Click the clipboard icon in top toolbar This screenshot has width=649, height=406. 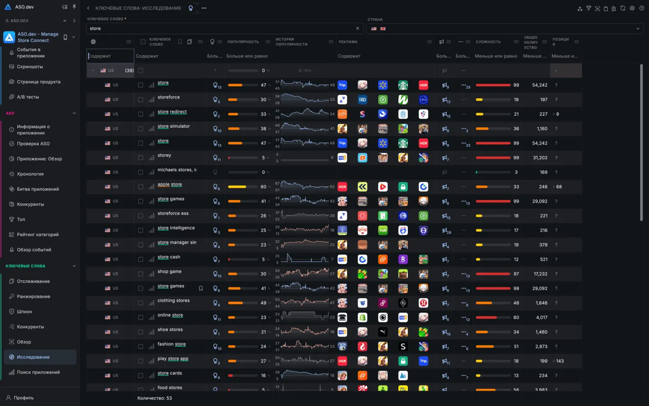coord(606,8)
